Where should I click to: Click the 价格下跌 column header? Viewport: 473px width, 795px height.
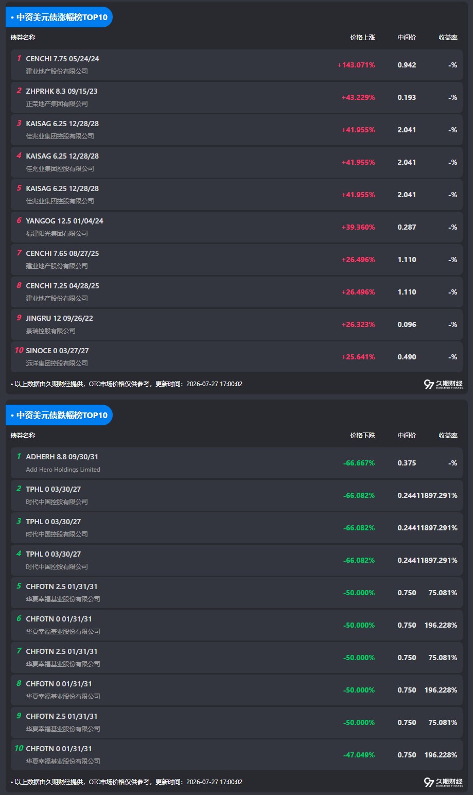click(362, 436)
